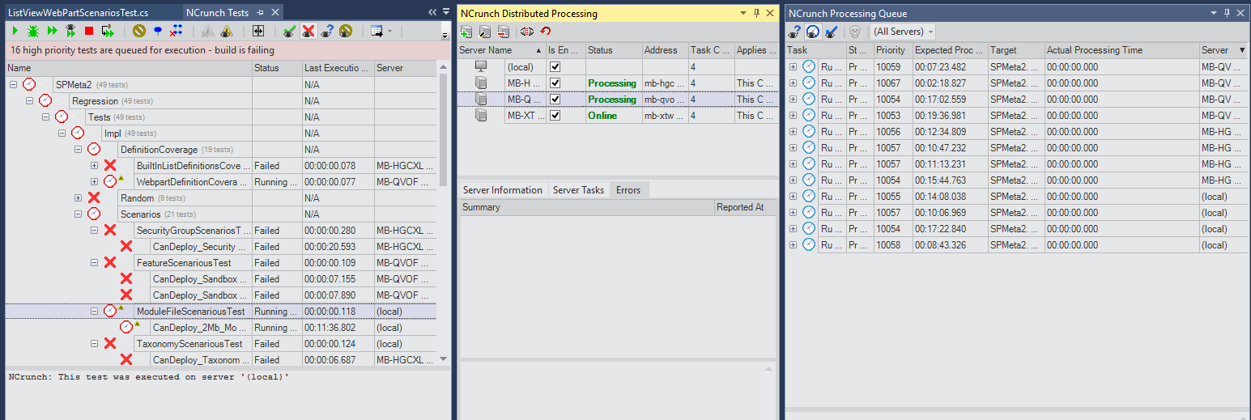The height and width of the screenshot is (420, 1251).
Task: Uncheck Is Enabled box for MB-XT server
Action: [555, 115]
